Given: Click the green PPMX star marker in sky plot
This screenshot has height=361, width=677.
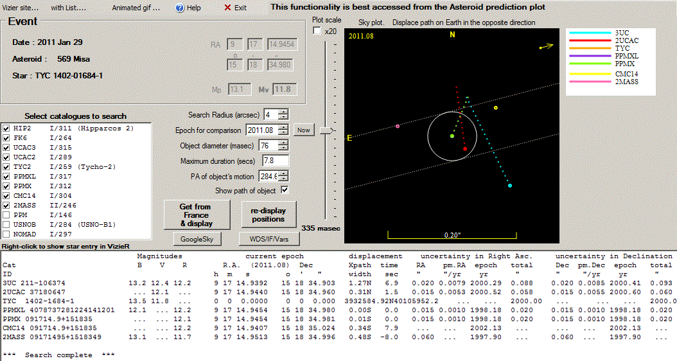Looking at the screenshot, I should [x=452, y=136].
